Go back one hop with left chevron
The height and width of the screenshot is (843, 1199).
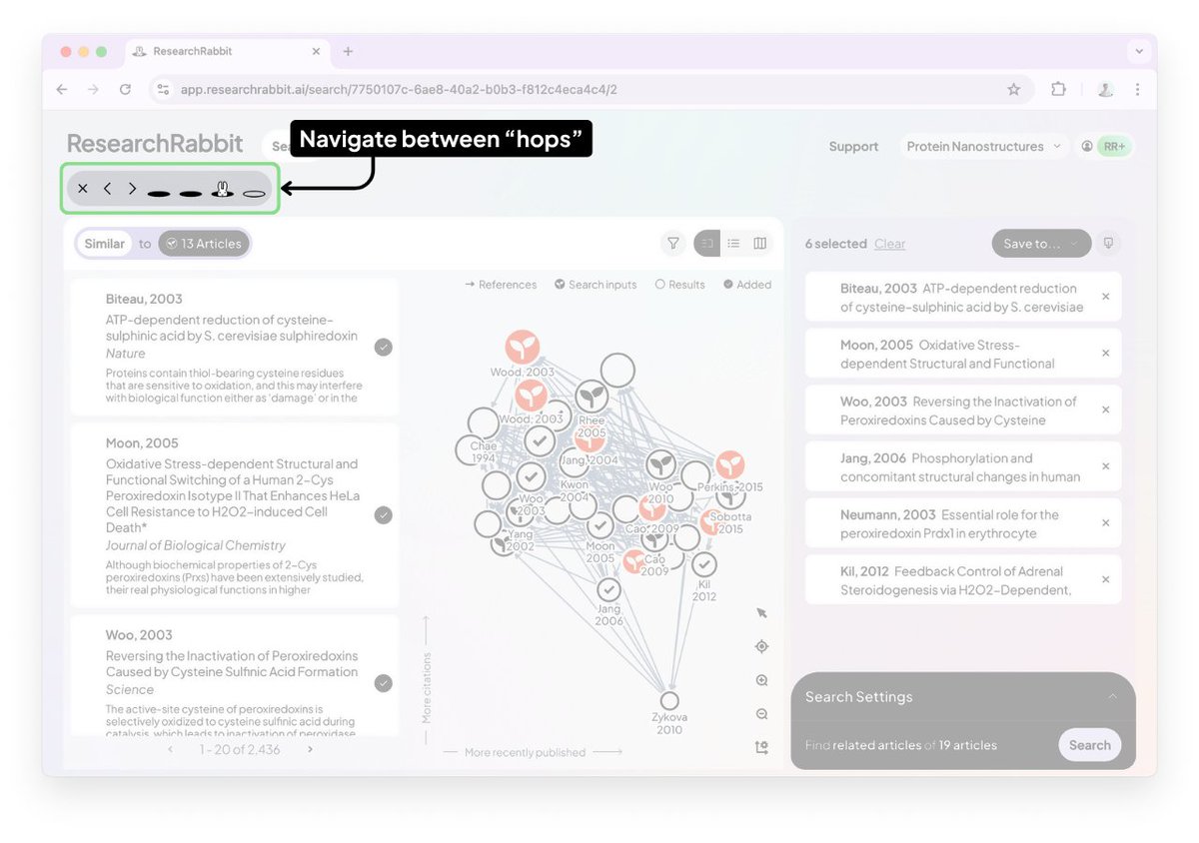point(107,188)
